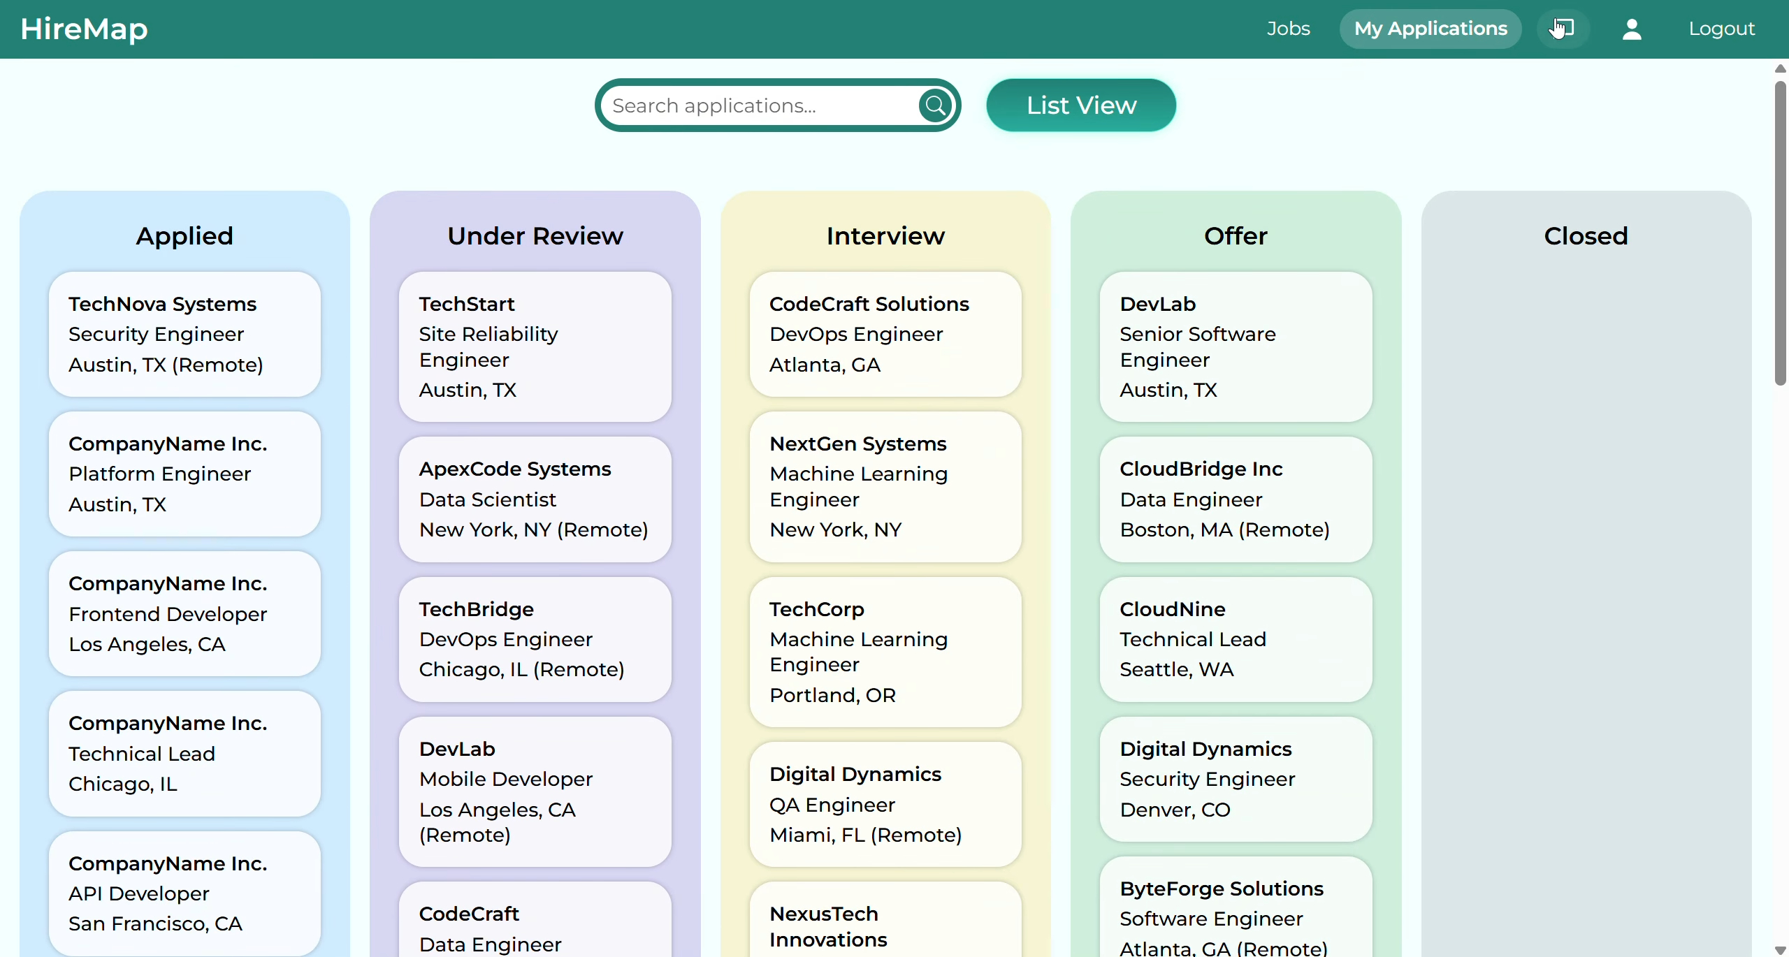1789x957 pixels.
Task: Click the 'Boston, MA (Remote)' location text
Action: tap(1225, 529)
